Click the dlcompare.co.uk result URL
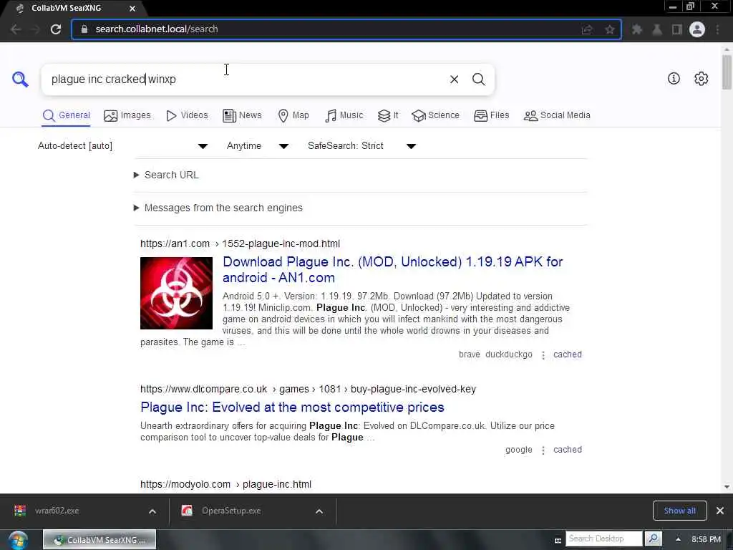Screen dimensions: 733x550 pos(308,389)
